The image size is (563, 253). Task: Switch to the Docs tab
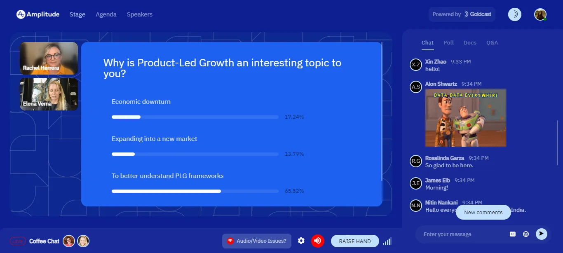(470, 43)
